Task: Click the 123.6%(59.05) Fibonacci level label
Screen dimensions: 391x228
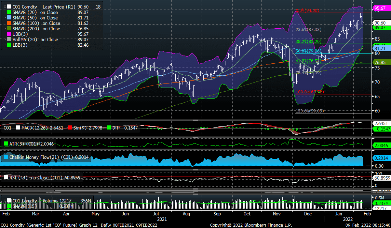Action: pyautogui.click(x=310, y=111)
